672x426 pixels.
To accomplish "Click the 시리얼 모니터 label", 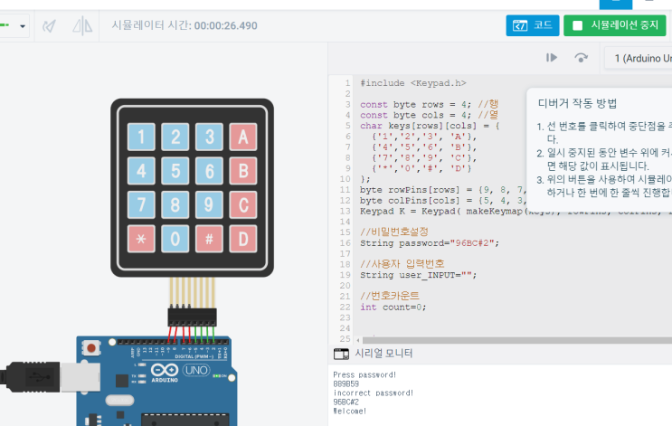I will 383,353.
